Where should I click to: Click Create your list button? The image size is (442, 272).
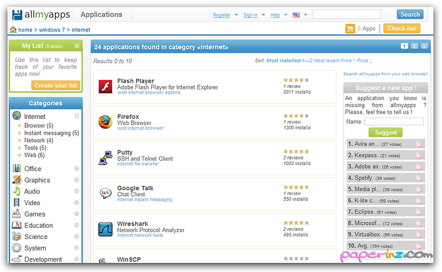[x=56, y=86]
